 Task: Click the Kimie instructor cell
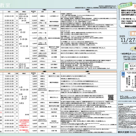(x=54, y=61)
